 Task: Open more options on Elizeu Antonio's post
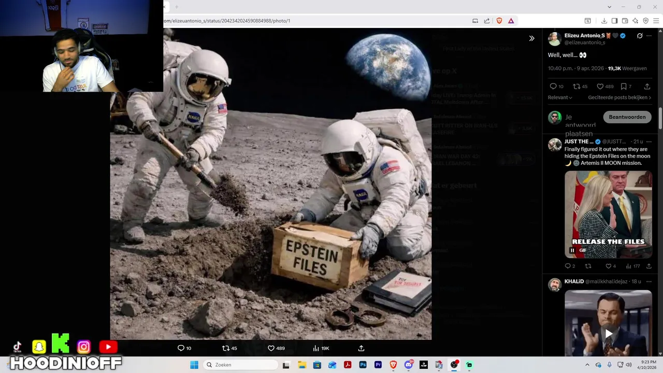point(649,36)
